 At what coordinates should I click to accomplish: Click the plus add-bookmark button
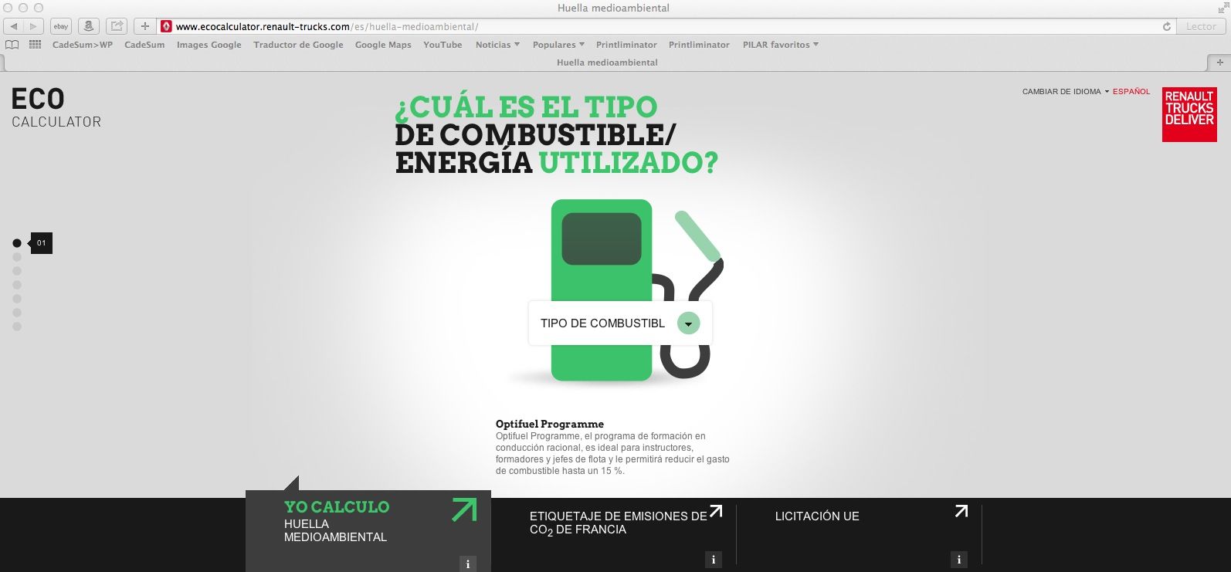coord(144,26)
